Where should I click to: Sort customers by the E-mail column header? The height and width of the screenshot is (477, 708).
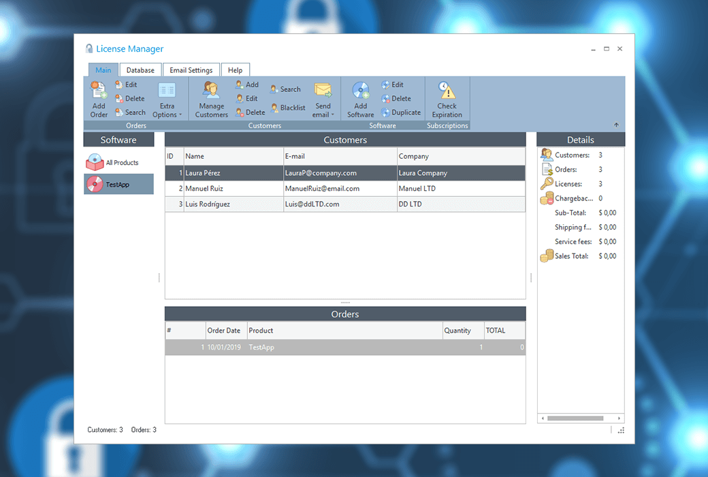340,156
